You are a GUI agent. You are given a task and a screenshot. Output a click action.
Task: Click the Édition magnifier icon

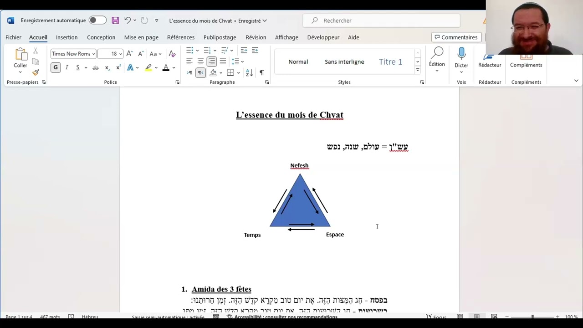point(438,53)
